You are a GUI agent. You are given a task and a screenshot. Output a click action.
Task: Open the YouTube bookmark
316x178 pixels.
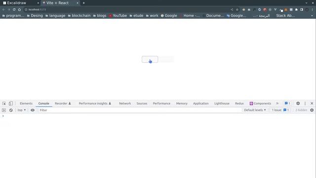(118, 15)
